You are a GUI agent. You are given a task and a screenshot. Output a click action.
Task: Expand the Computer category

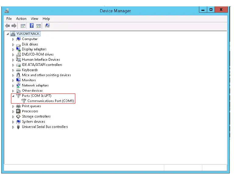pos(13,39)
